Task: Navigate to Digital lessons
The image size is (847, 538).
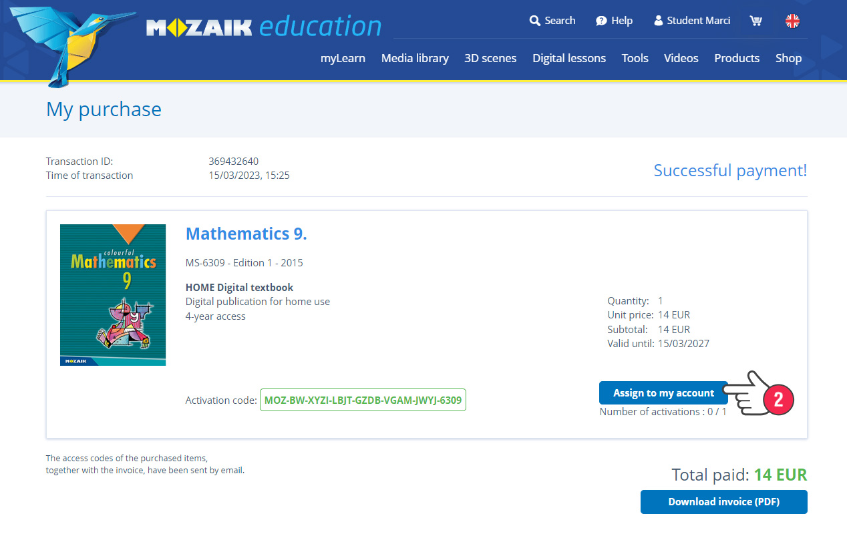Action: pos(569,58)
